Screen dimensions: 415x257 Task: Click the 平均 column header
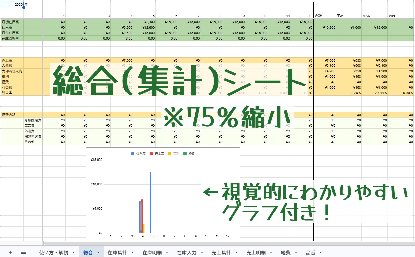[x=340, y=16]
